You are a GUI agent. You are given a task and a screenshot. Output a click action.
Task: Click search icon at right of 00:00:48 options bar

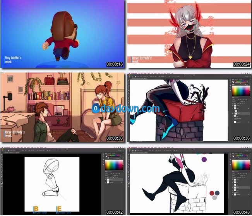tap(245, 151)
